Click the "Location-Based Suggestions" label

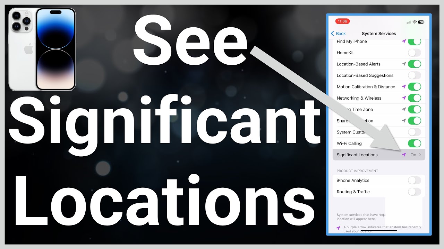(365, 75)
